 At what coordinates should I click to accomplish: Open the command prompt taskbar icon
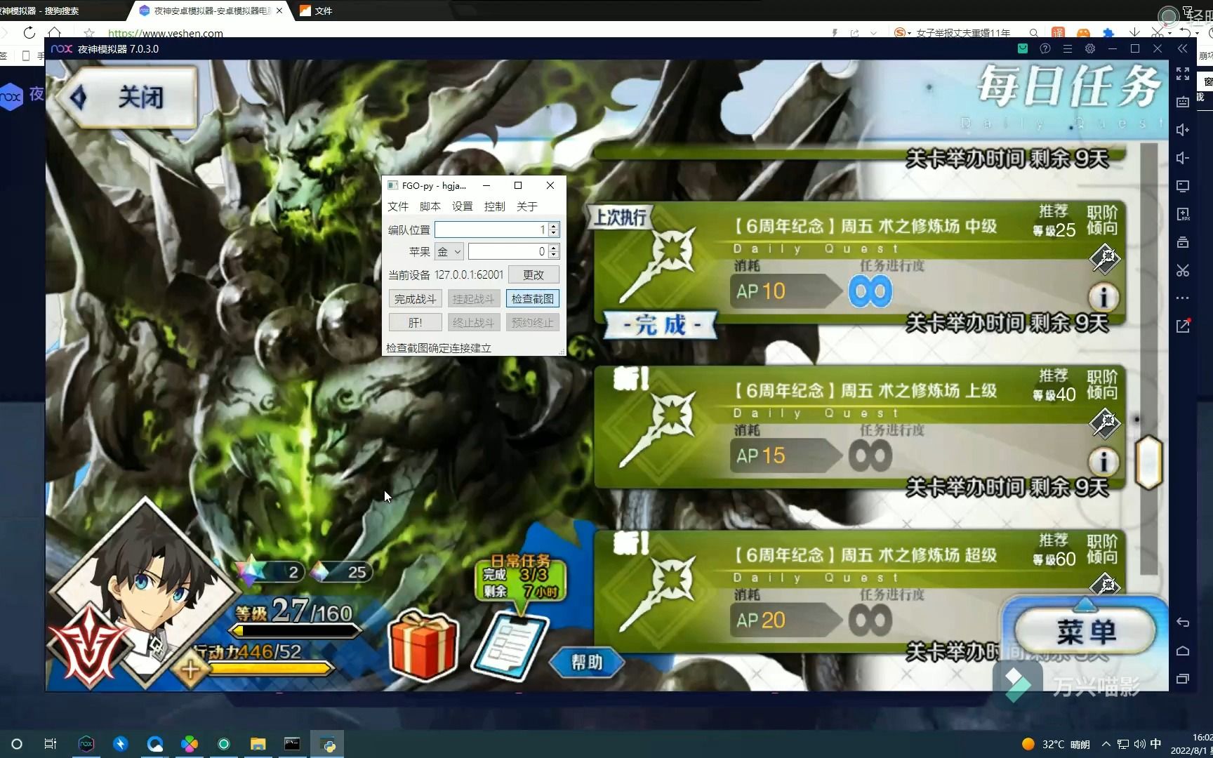pyautogui.click(x=292, y=744)
